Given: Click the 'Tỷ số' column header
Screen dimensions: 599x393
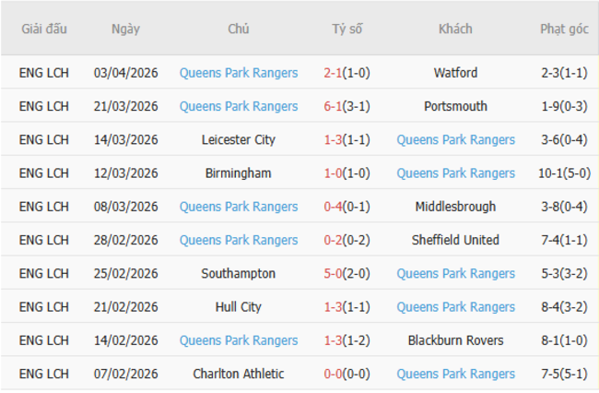Looking at the screenshot, I should coord(346,29).
